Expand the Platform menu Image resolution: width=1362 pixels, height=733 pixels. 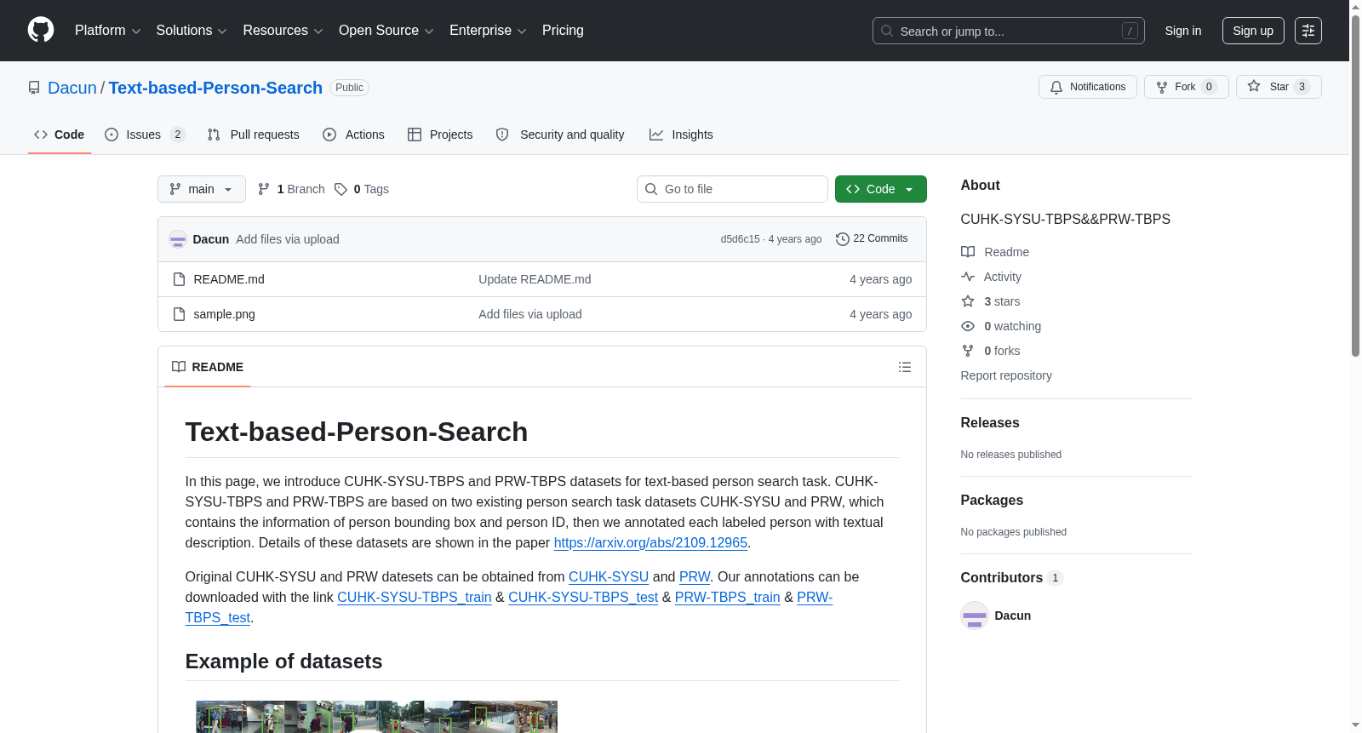[107, 31]
